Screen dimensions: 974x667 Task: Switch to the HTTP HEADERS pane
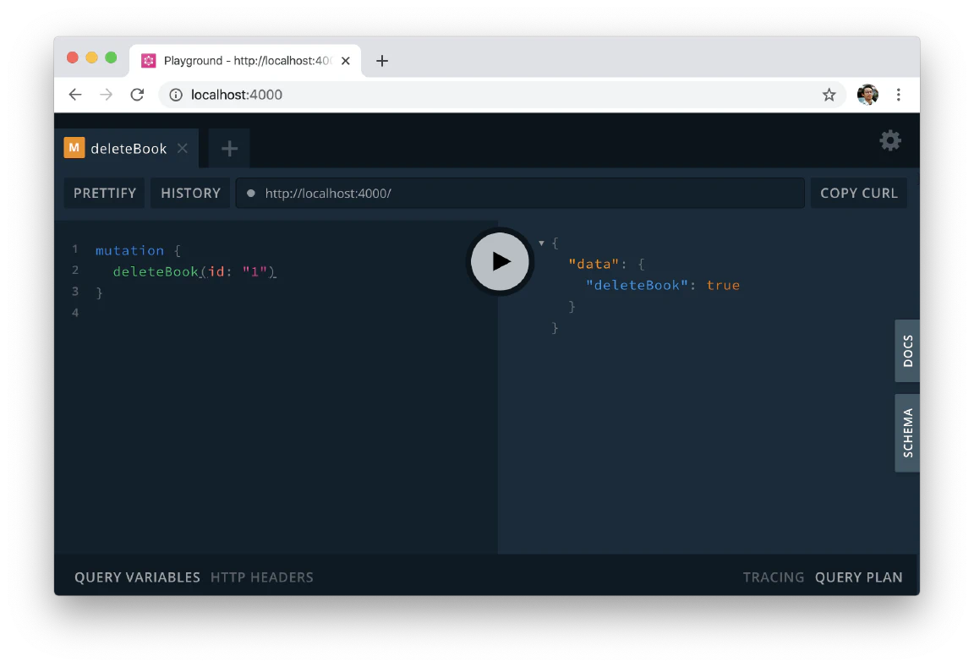pos(261,577)
